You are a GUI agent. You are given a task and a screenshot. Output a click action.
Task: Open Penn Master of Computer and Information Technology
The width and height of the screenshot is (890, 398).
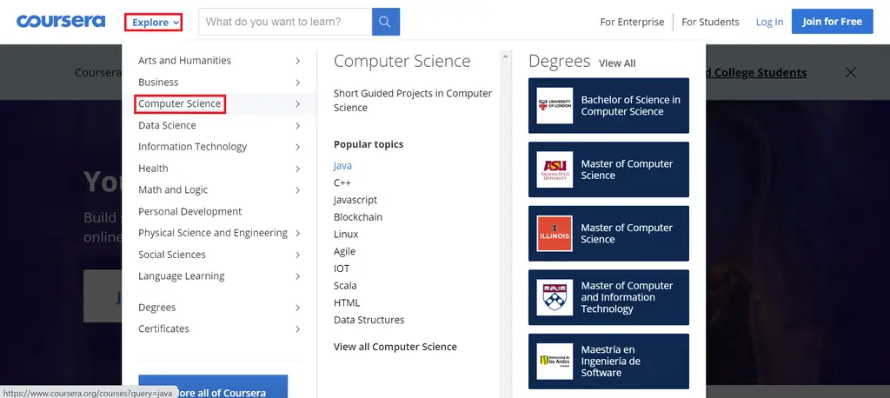coord(608,297)
